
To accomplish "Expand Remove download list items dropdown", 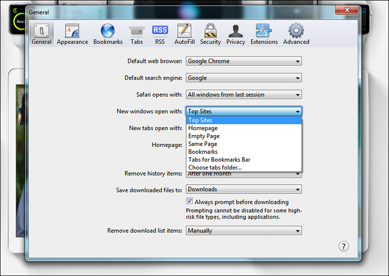I will (x=244, y=231).
